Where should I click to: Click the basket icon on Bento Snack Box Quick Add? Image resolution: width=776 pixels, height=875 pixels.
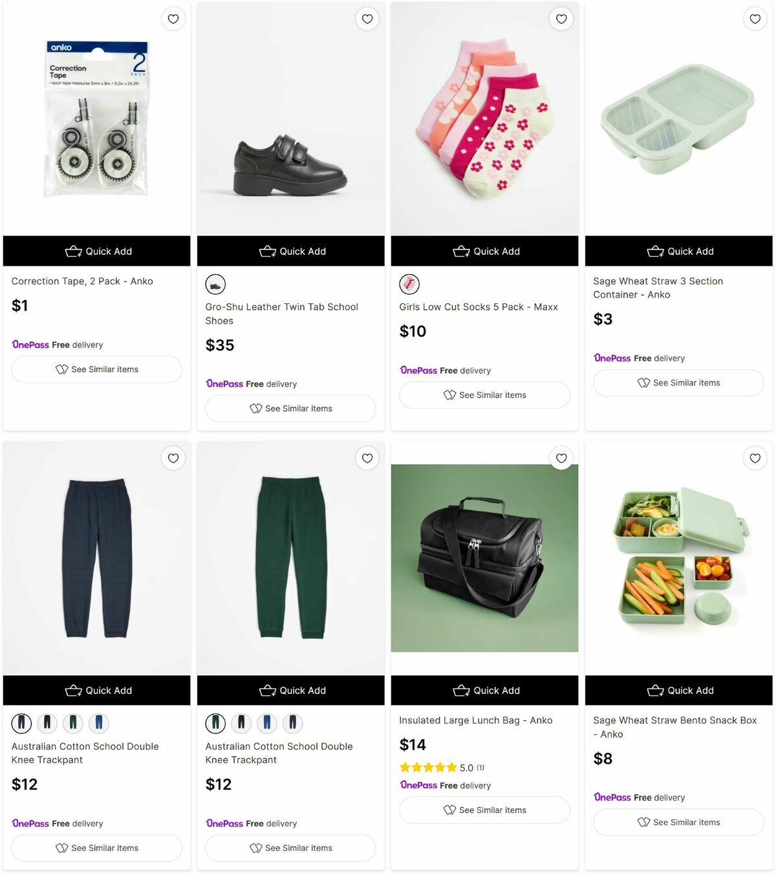(656, 690)
